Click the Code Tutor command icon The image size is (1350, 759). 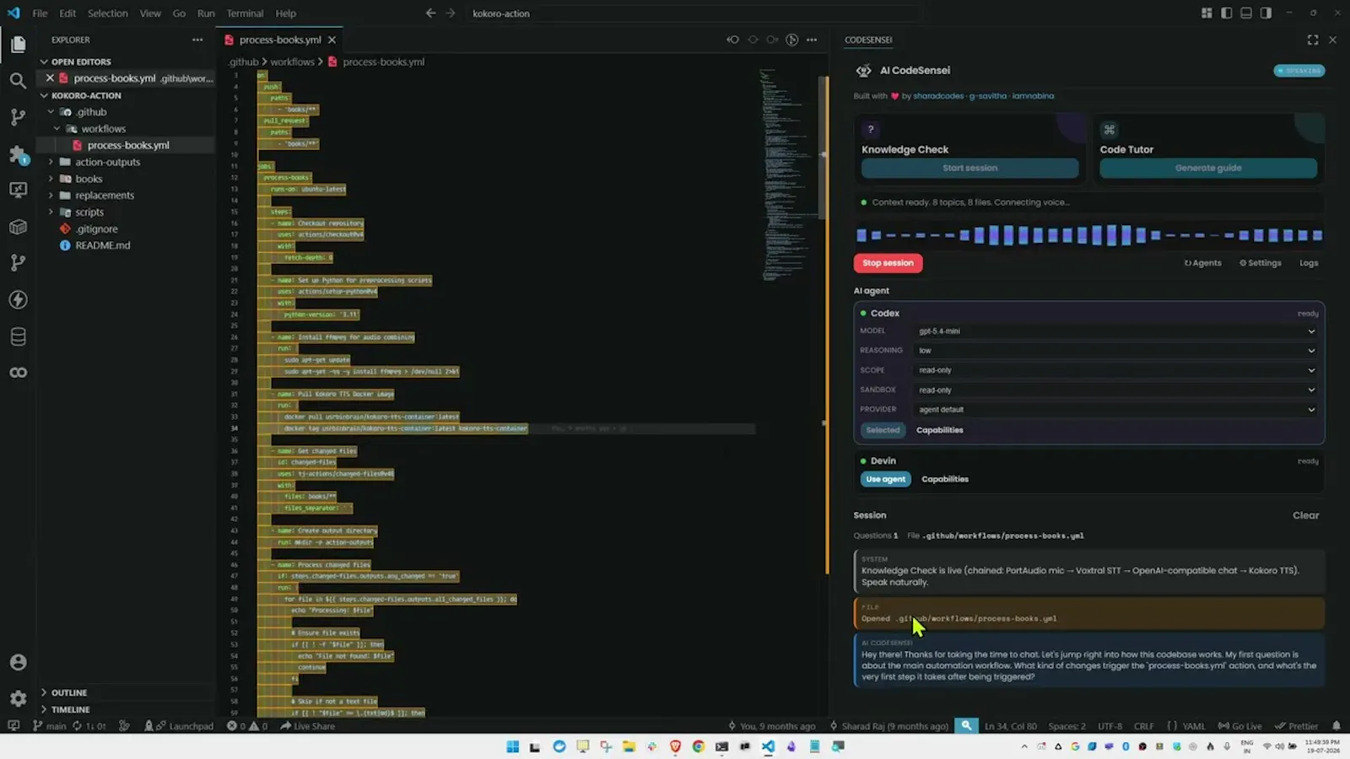pyautogui.click(x=1109, y=129)
